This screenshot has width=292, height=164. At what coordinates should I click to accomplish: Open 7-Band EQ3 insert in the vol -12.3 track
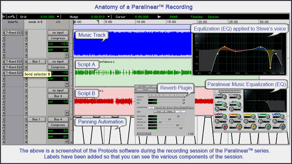14,33
